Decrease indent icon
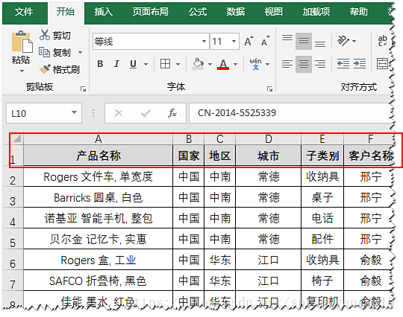Screen dimensions: 403x317 [x=343, y=63]
